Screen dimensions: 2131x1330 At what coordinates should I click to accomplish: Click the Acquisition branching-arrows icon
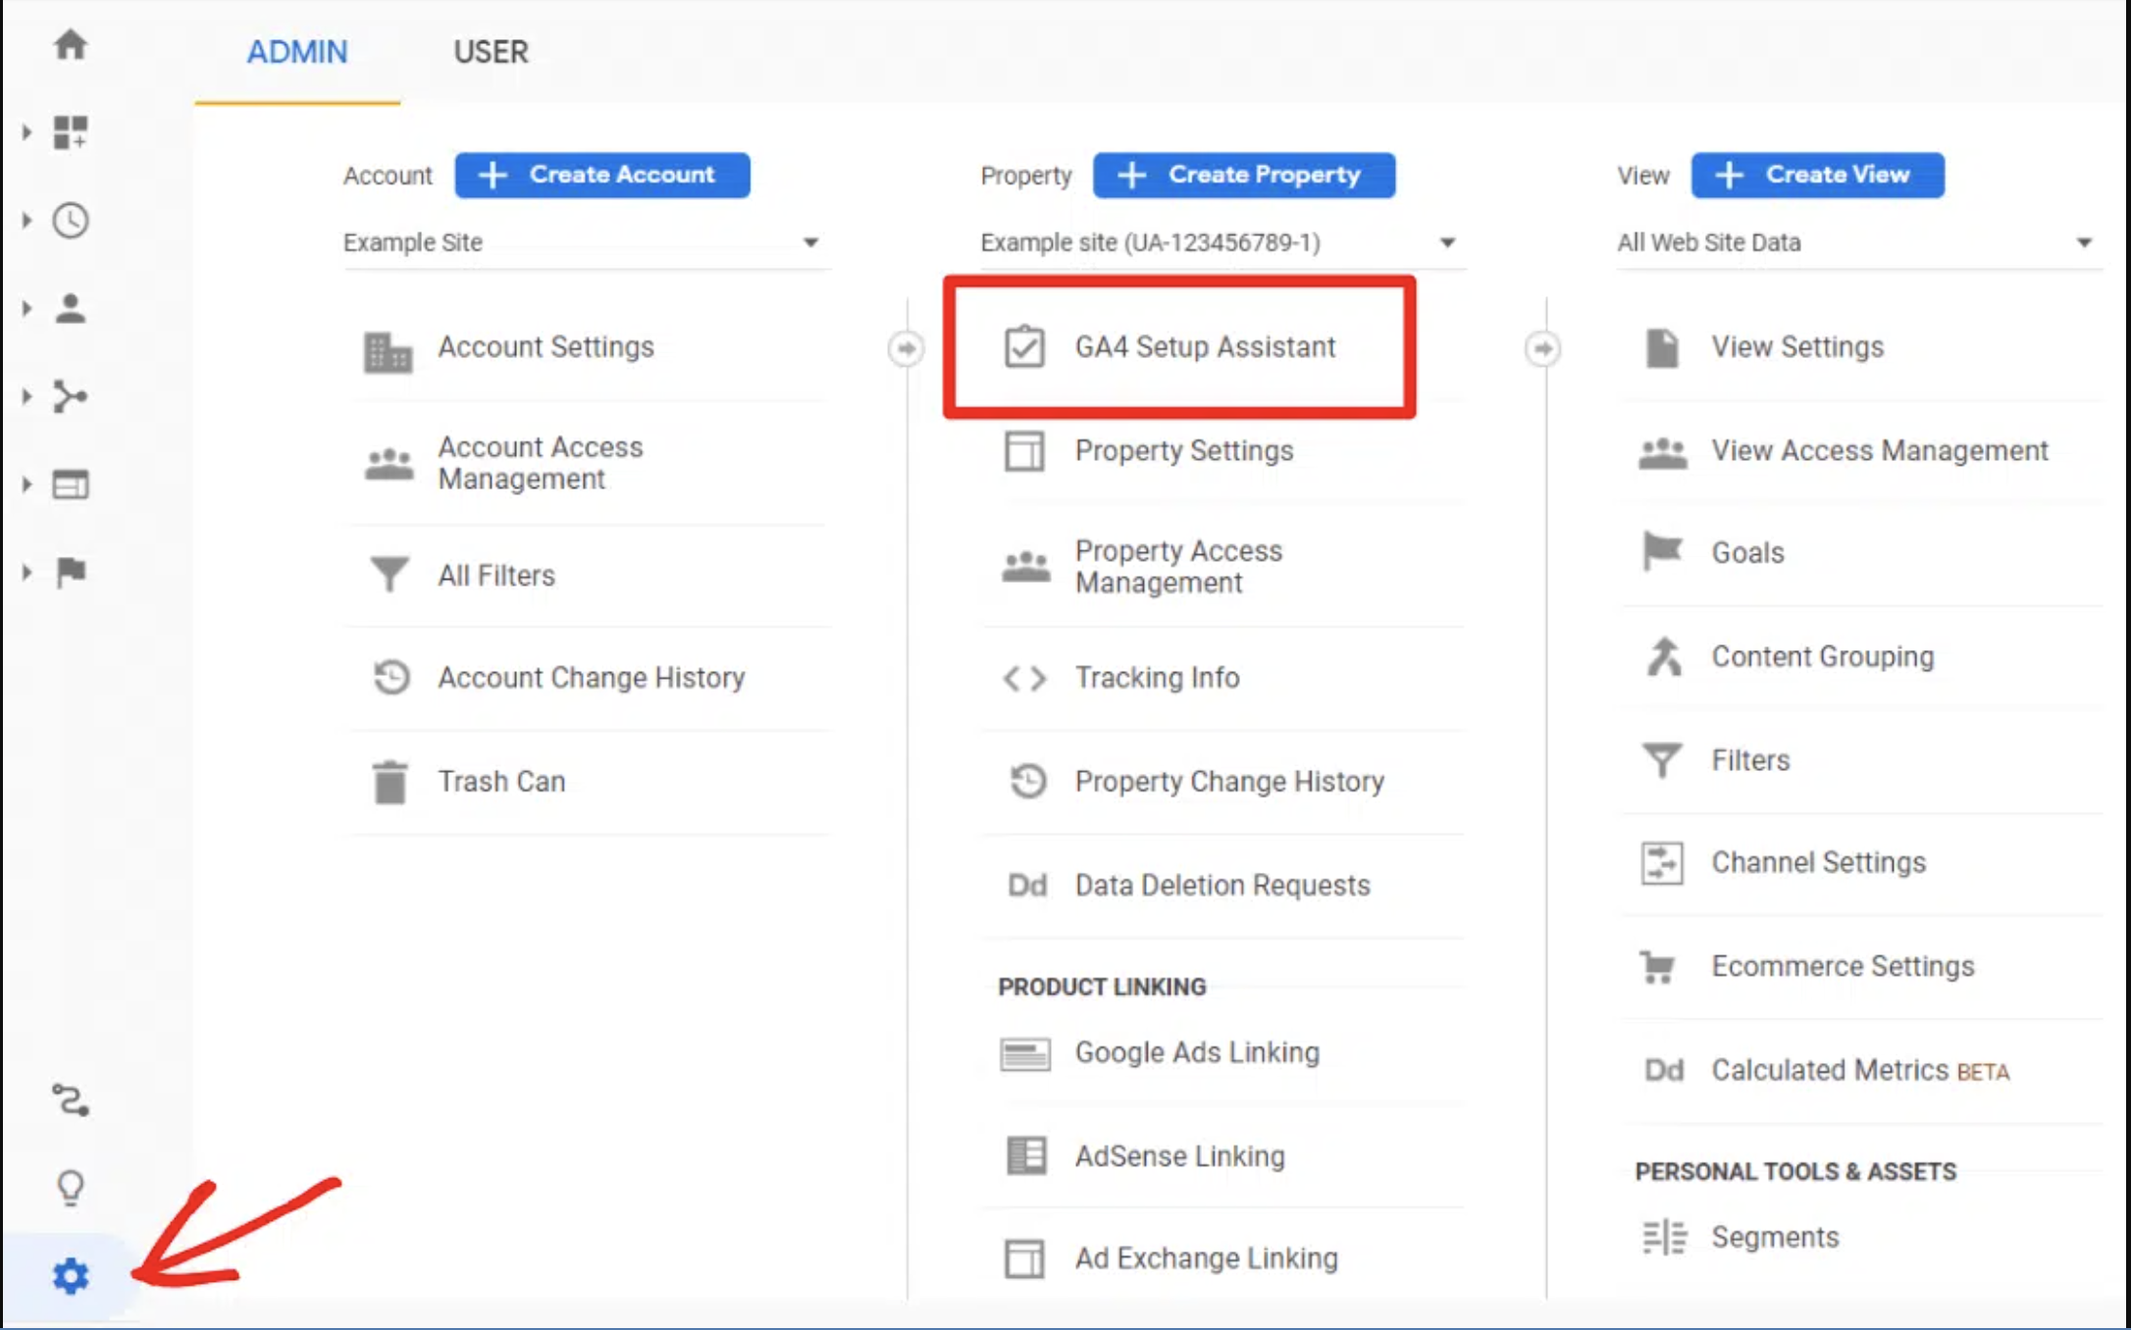click(x=70, y=396)
